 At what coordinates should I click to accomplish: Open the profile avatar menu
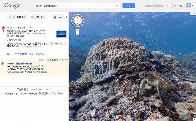coord(189,5)
